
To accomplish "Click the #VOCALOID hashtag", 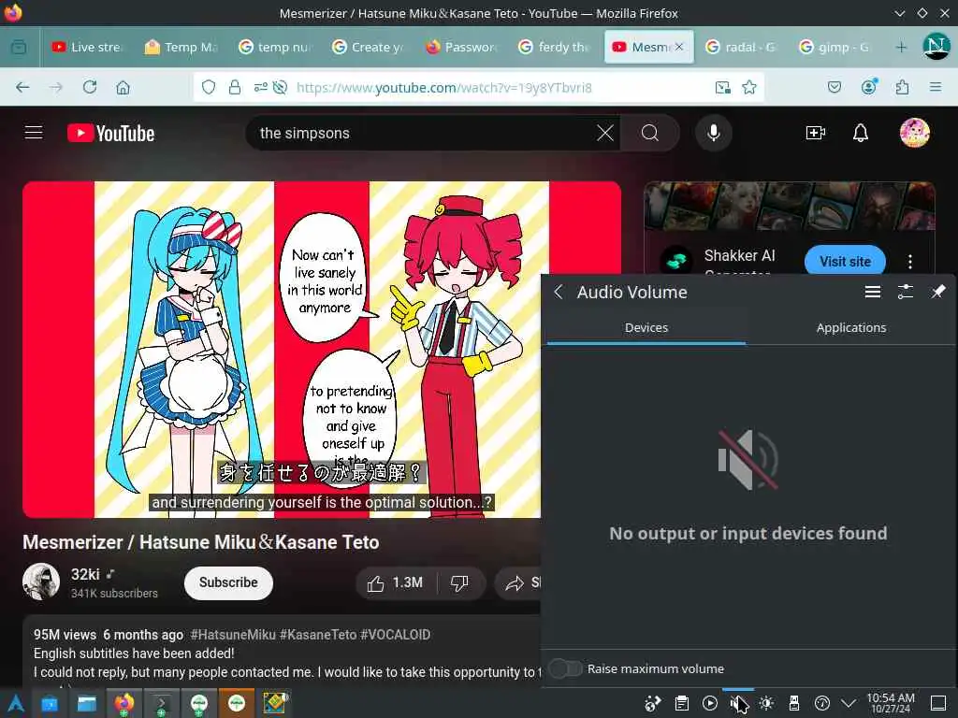I will [x=396, y=635].
